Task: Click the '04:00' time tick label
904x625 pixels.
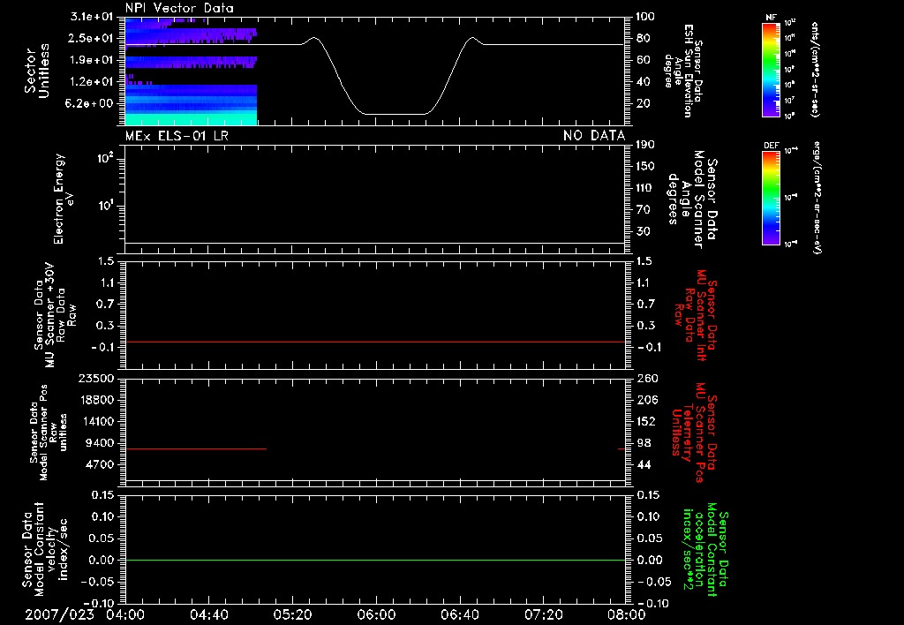Action: click(x=125, y=614)
